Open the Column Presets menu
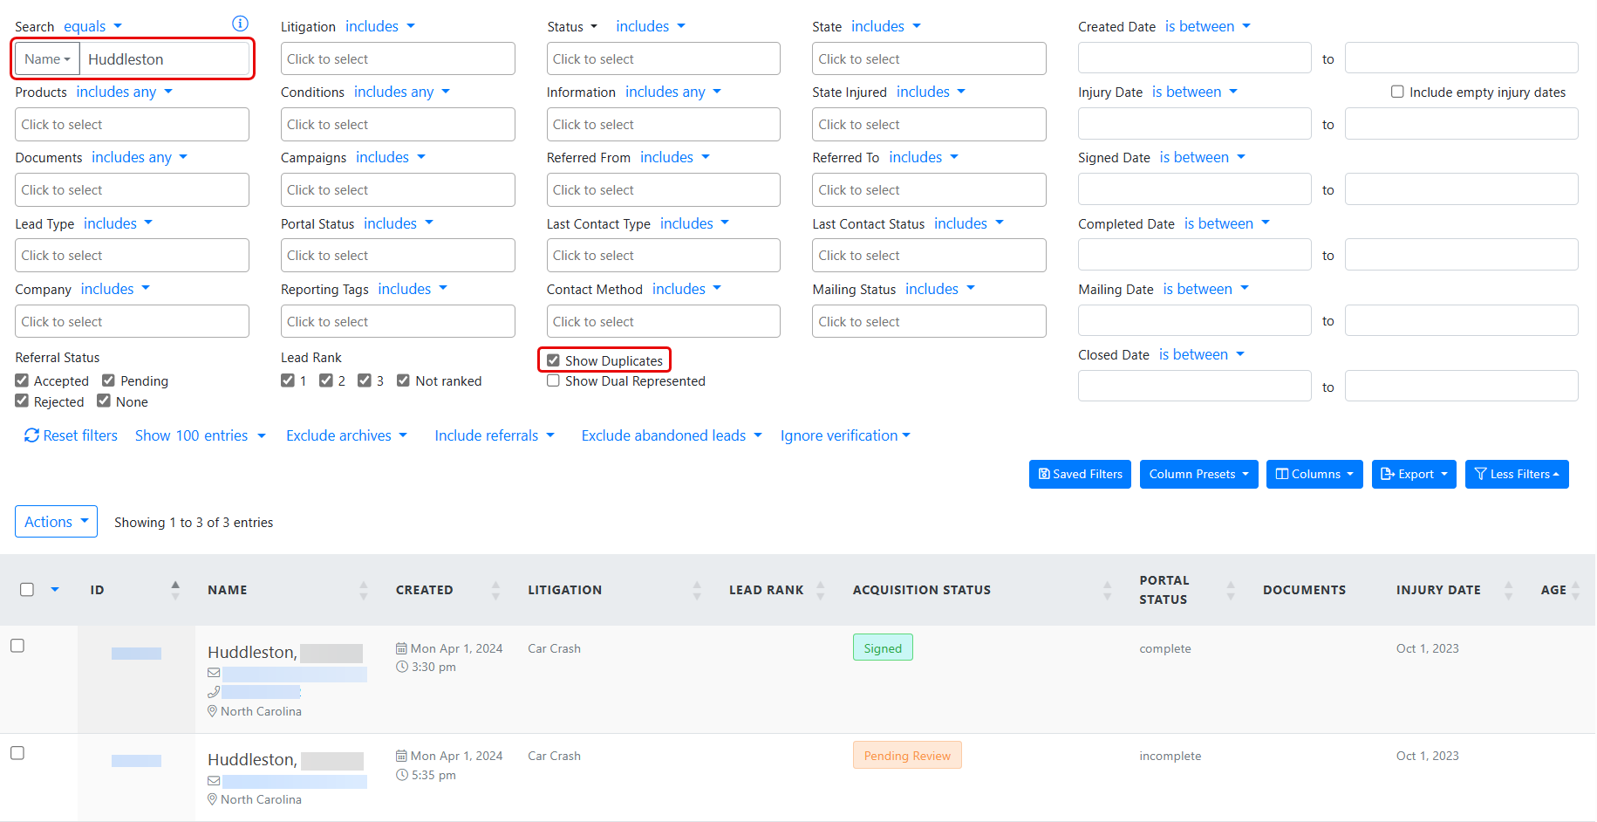Image resolution: width=1597 pixels, height=822 pixels. click(x=1198, y=475)
